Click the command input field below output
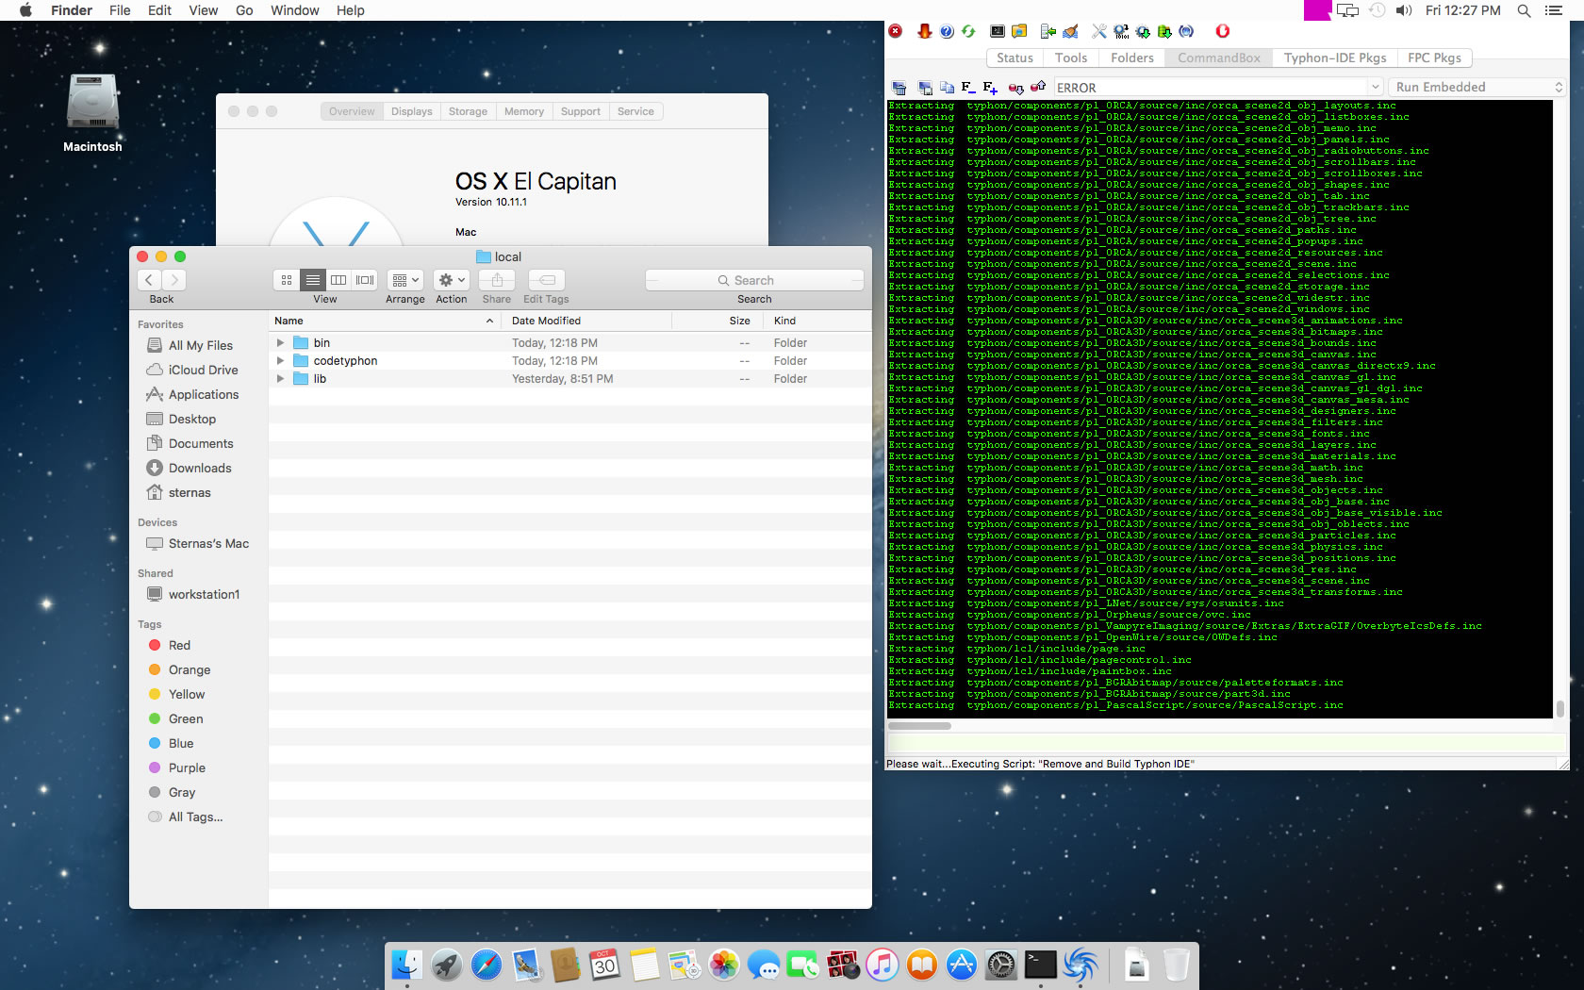 [1227, 744]
